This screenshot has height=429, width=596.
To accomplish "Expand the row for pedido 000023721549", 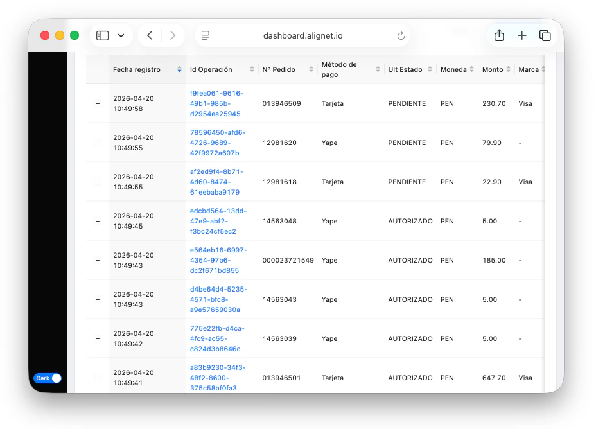I will [98, 260].
